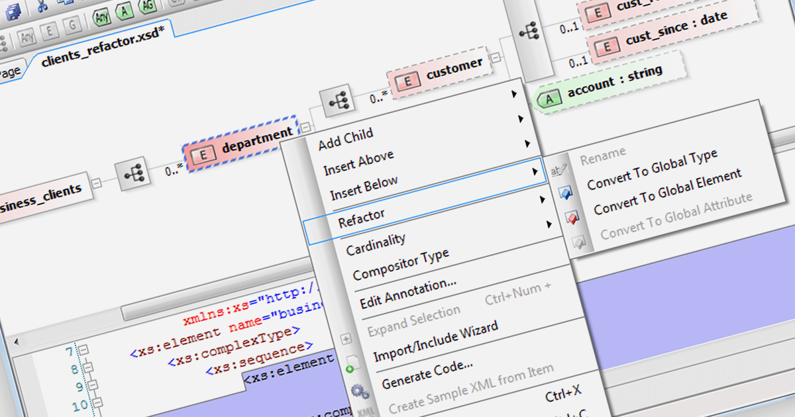Click the green circle icon in the margin
This screenshot has width=795, height=417.
[x=350, y=368]
